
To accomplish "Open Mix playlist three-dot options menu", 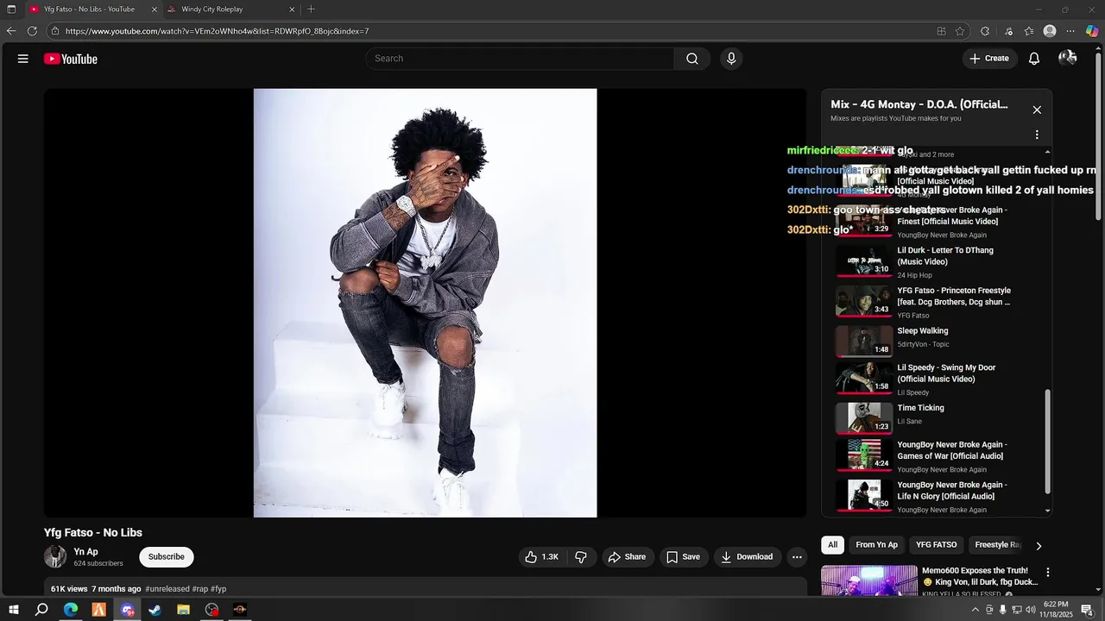I will (x=1037, y=135).
